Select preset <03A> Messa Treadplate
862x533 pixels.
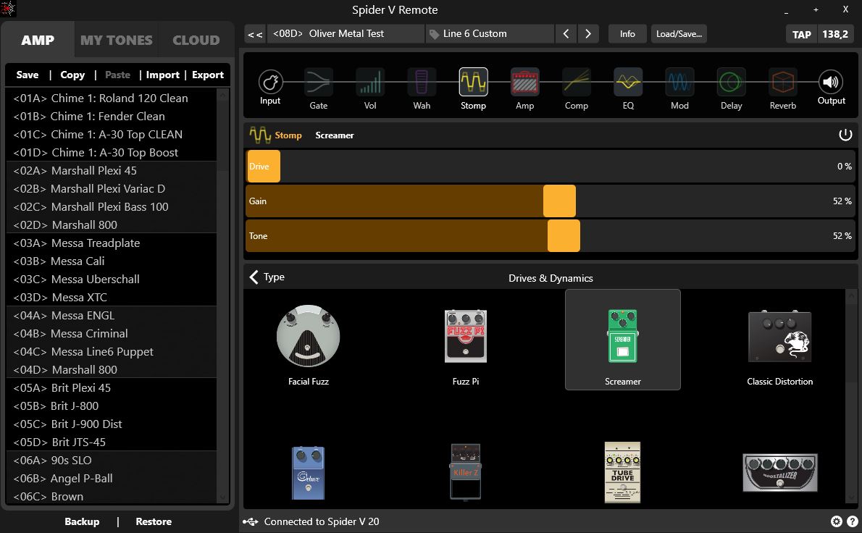click(x=112, y=243)
